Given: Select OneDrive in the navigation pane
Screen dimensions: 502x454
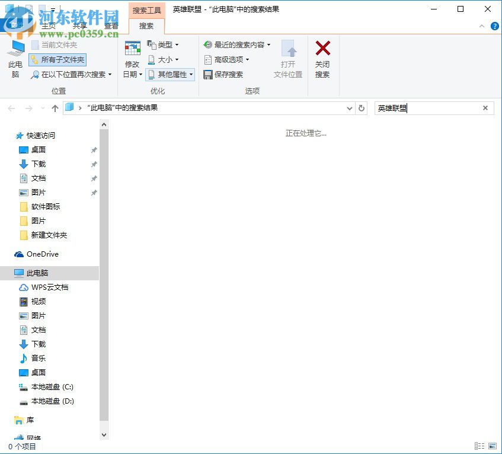Looking at the screenshot, I should click(41, 254).
